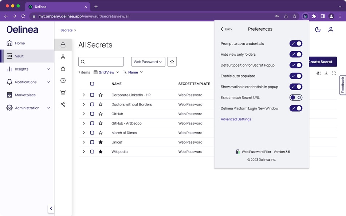This screenshot has width=346, height=216.
Task: Check the March of Dimes checkbox
Action: coord(92,133)
